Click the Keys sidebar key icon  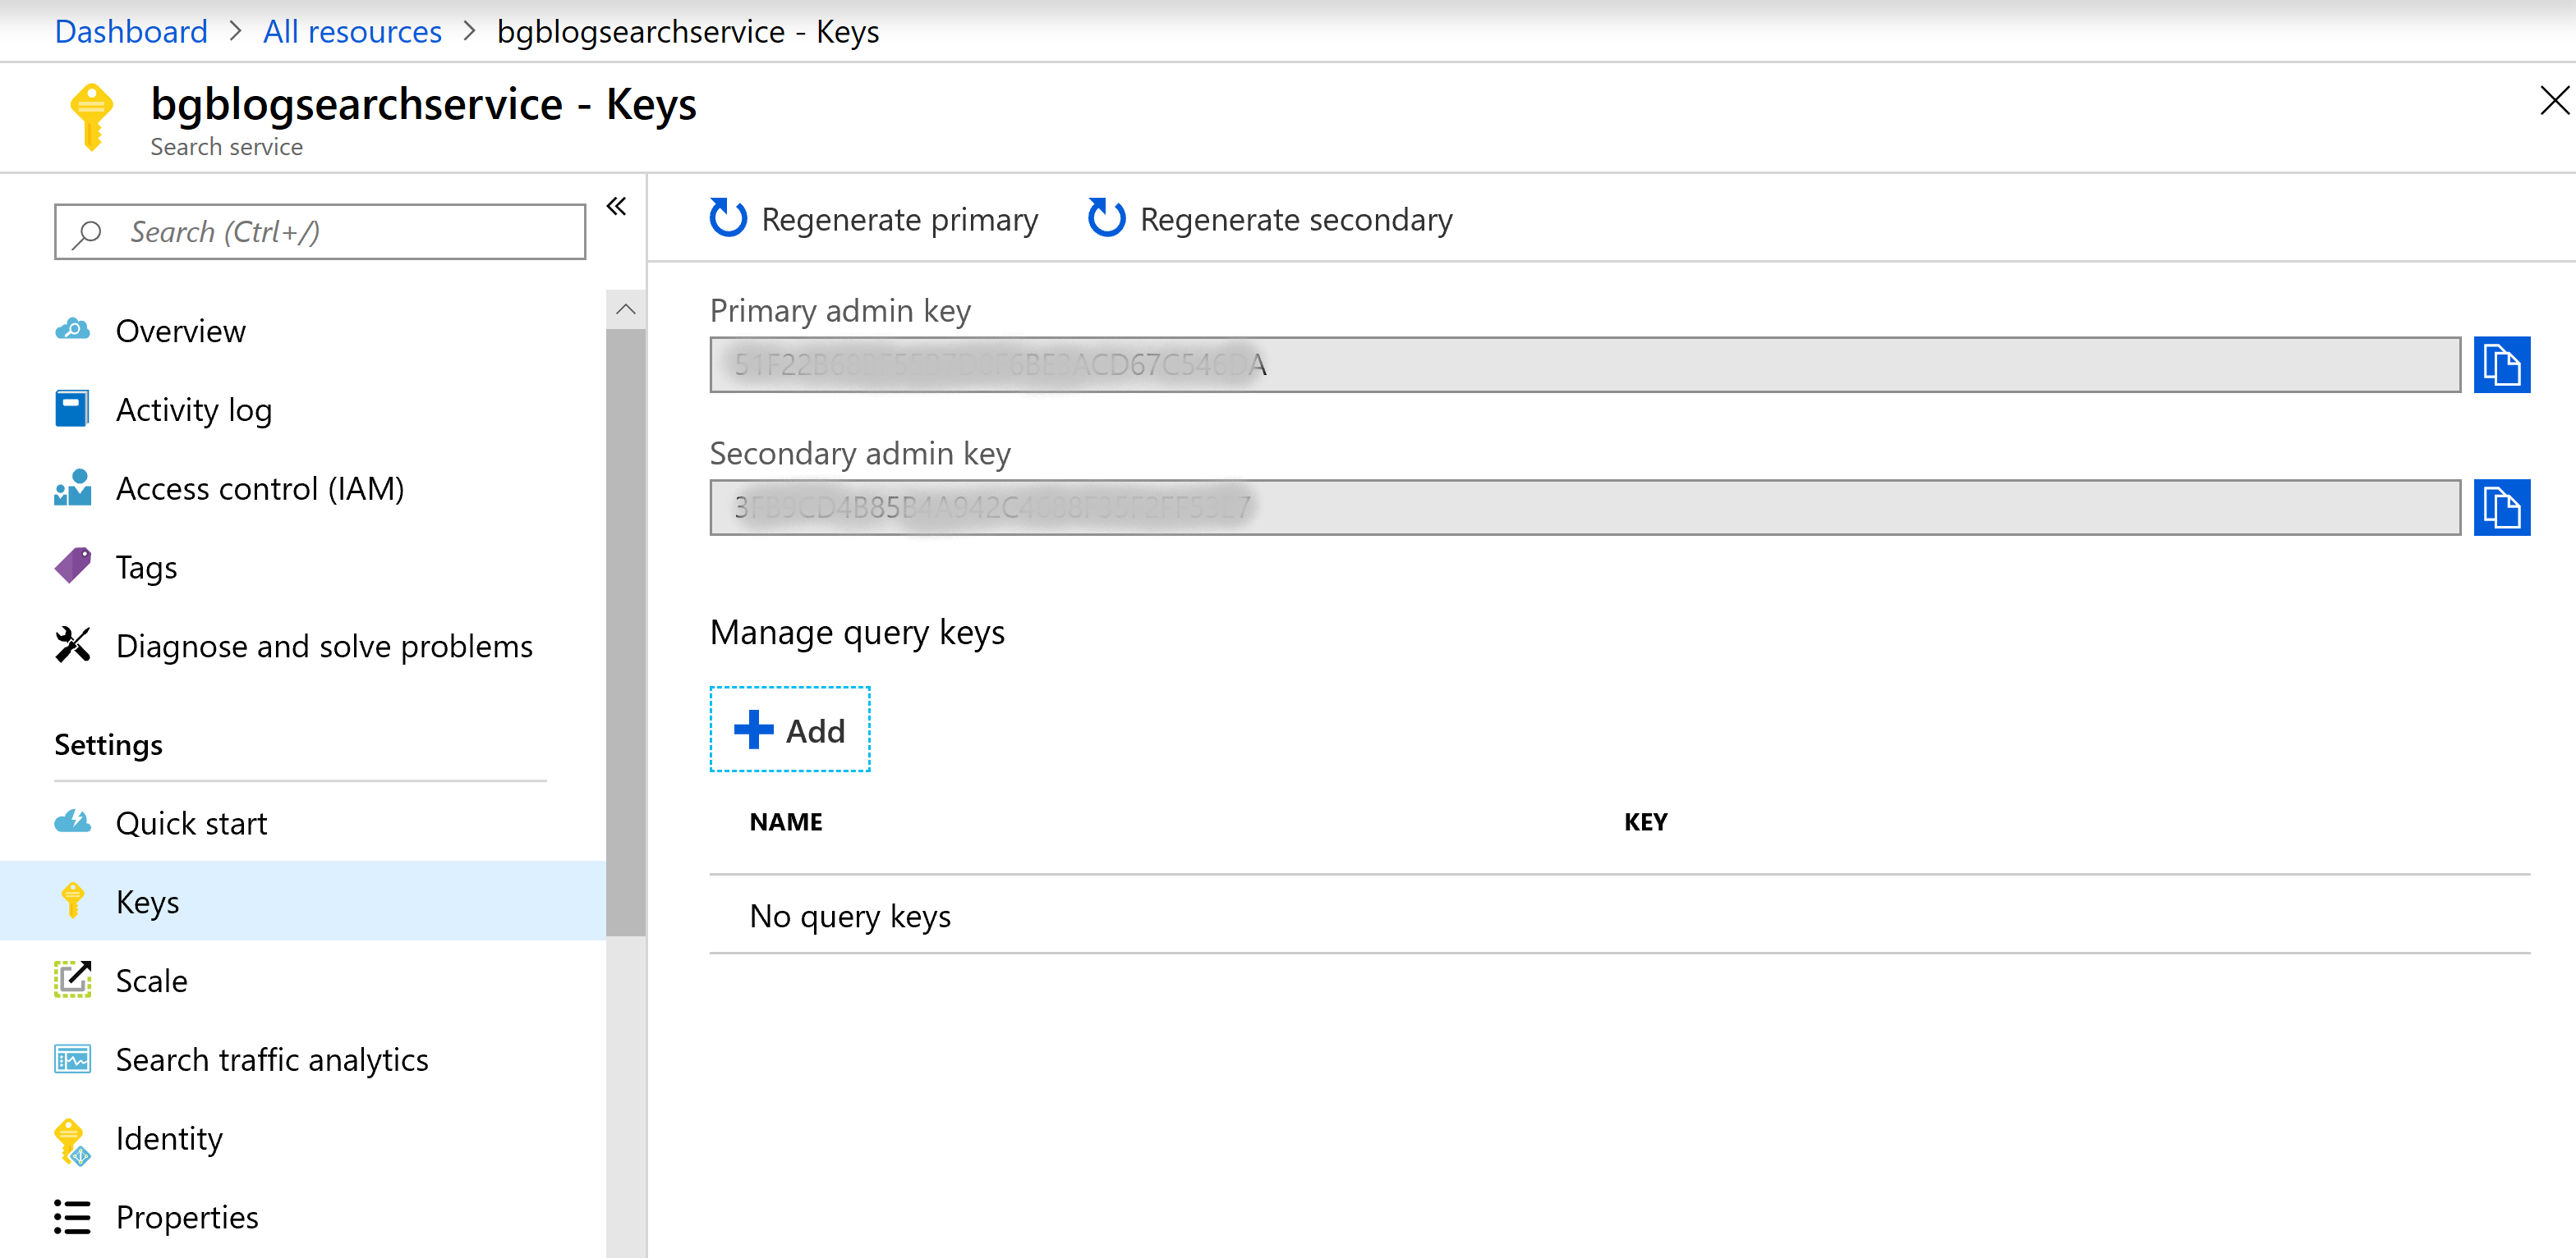(72, 900)
